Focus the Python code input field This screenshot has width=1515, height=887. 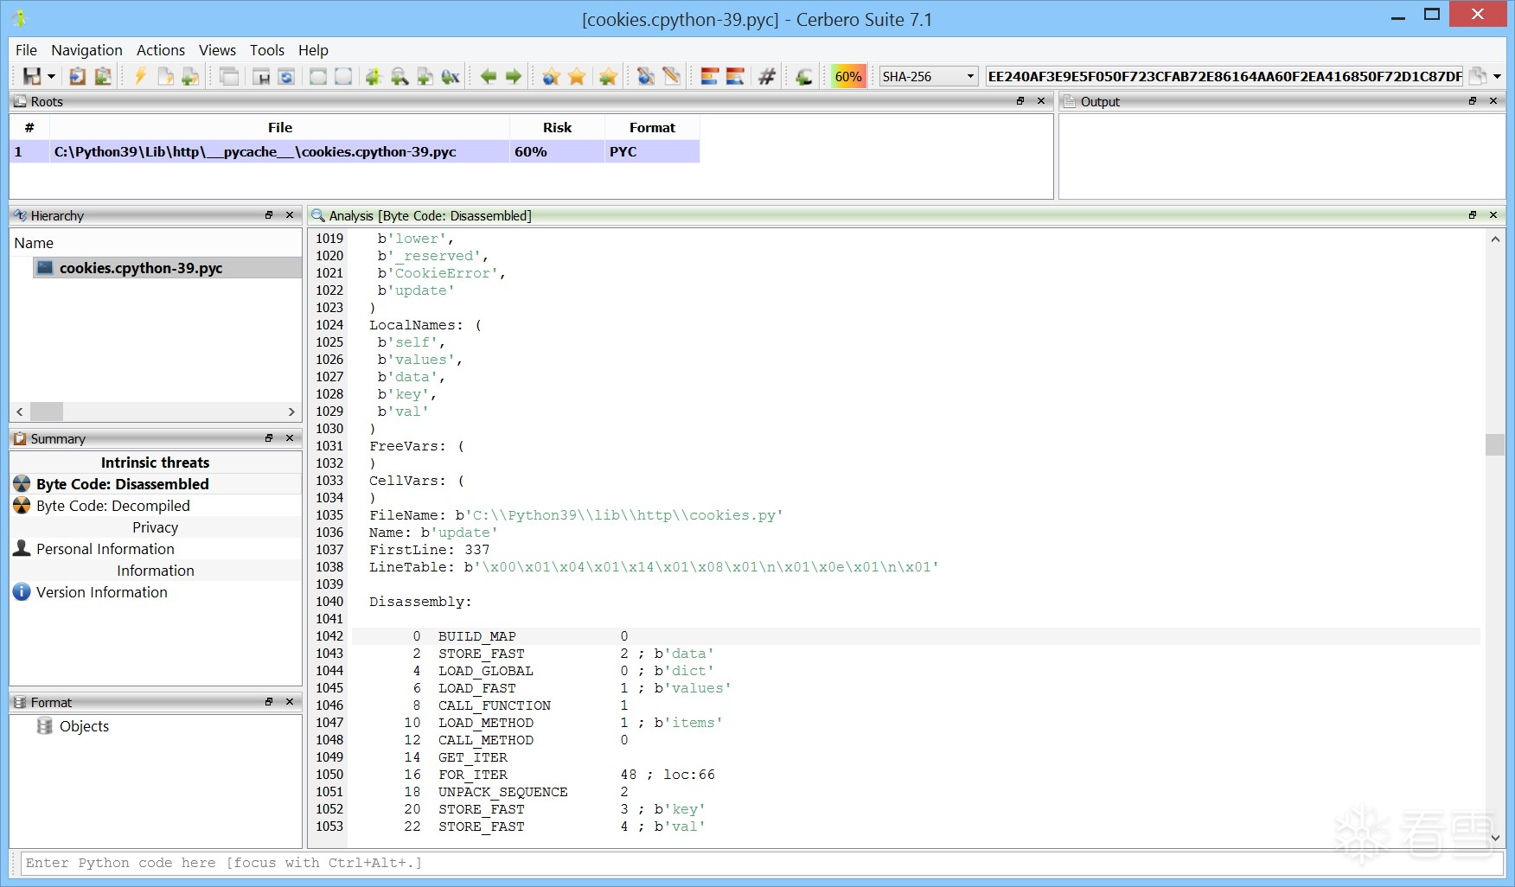point(761,863)
